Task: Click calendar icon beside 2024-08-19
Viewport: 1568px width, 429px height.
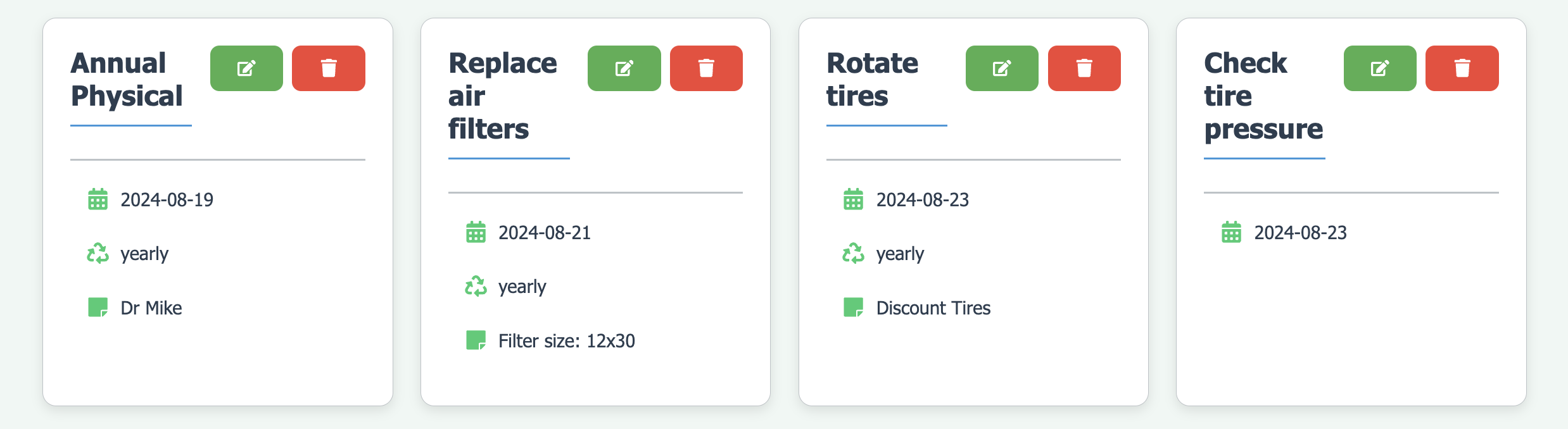Action: (98, 199)
